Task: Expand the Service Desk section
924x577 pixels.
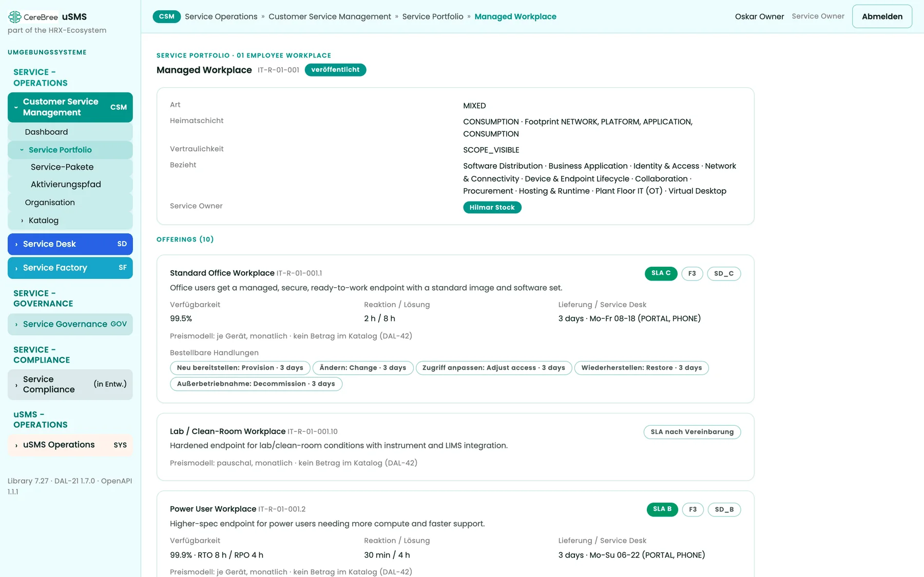Action: click(70, 244)
